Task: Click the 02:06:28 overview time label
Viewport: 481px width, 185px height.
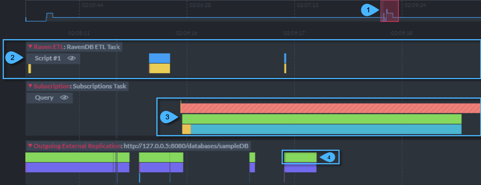Action: 200,5
